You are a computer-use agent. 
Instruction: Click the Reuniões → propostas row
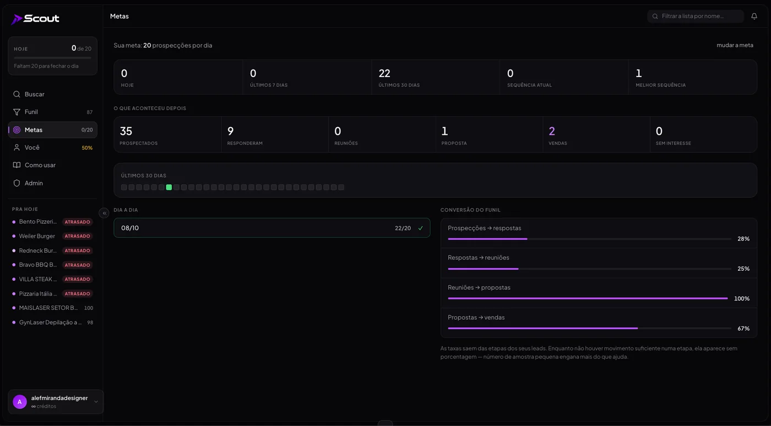click(x=599, y=293)
